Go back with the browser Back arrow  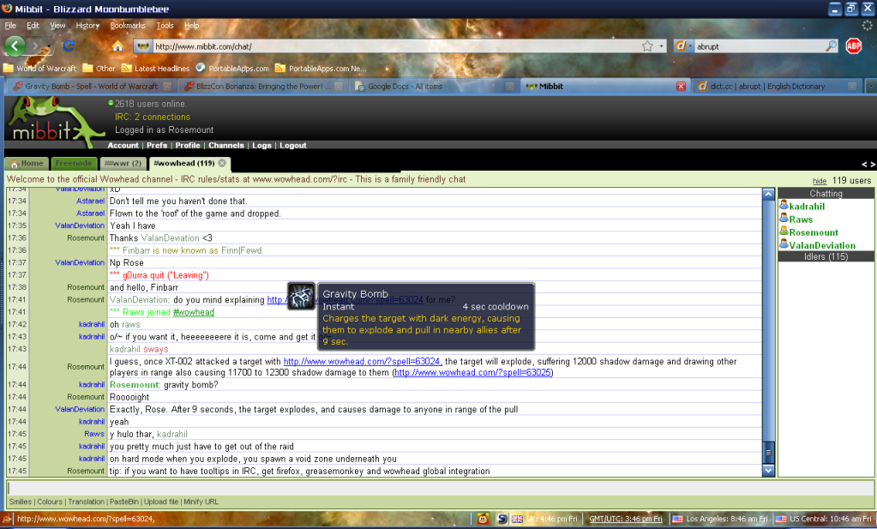tap(15, 45)
